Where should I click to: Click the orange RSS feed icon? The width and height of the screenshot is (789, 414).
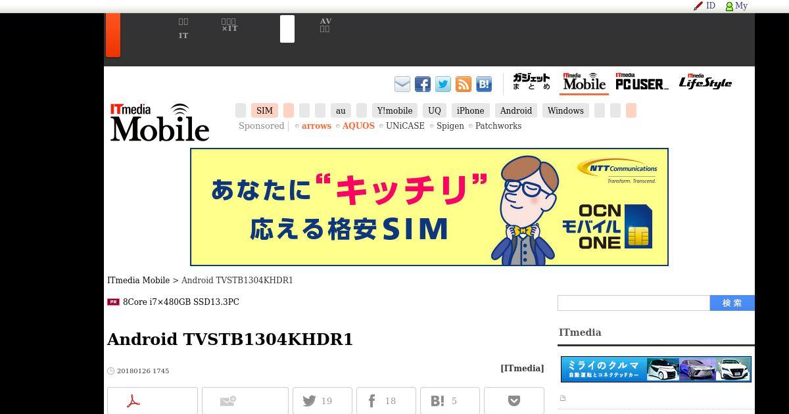pos(464,84)
